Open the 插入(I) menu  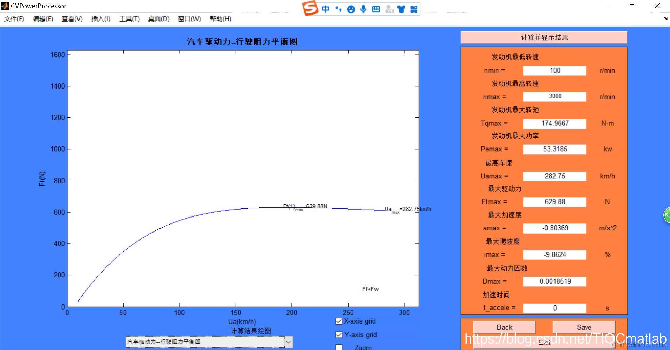coord(100,19)
